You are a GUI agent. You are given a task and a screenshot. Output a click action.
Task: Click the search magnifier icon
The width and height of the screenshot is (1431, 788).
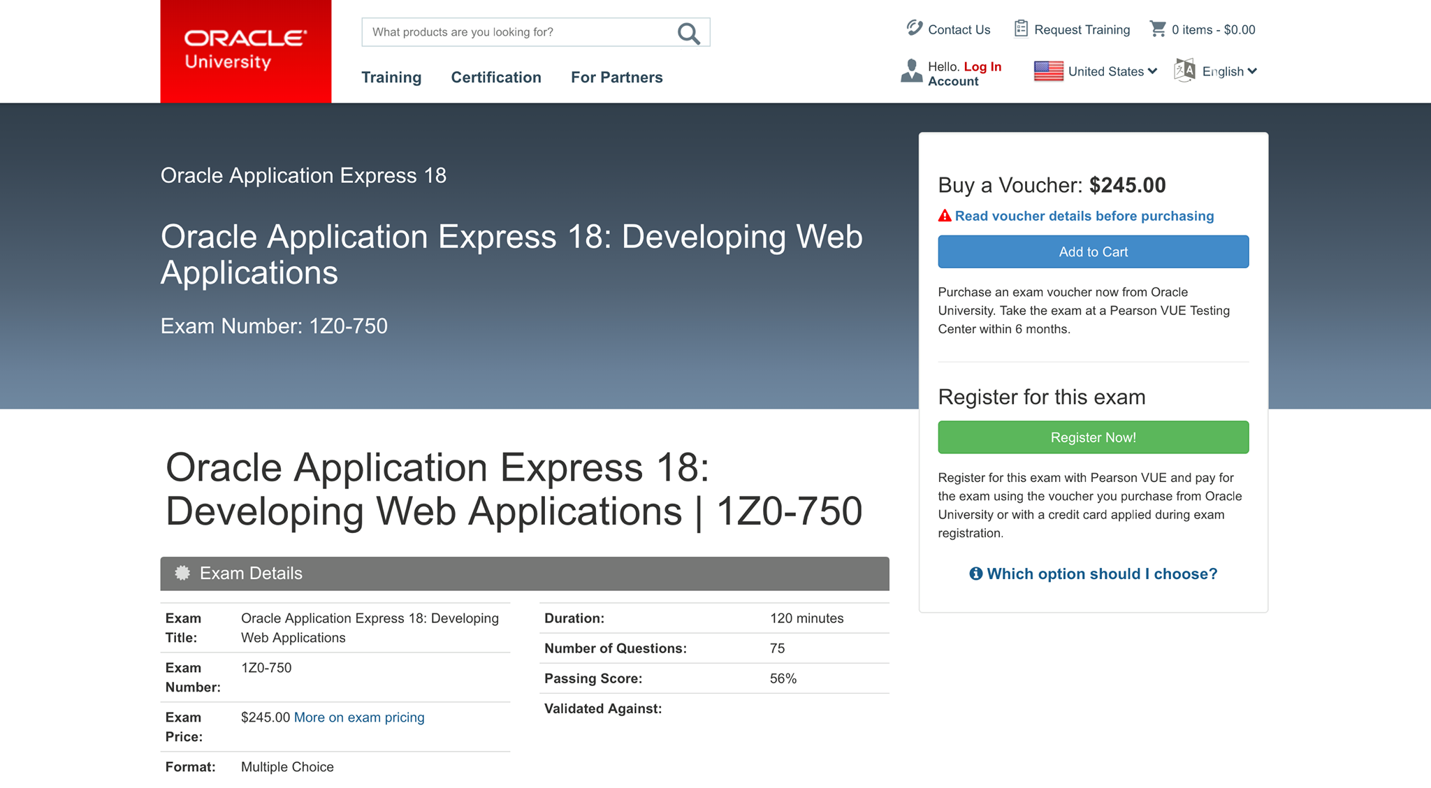click(689, 33)
